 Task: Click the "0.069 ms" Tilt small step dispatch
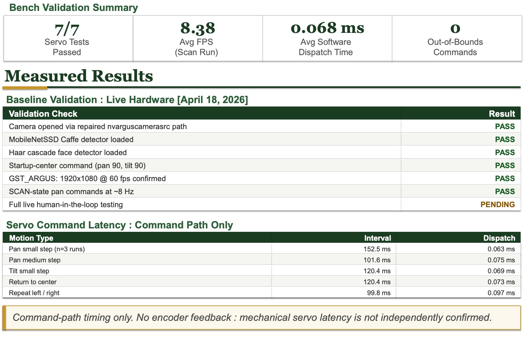pos(501,271)
